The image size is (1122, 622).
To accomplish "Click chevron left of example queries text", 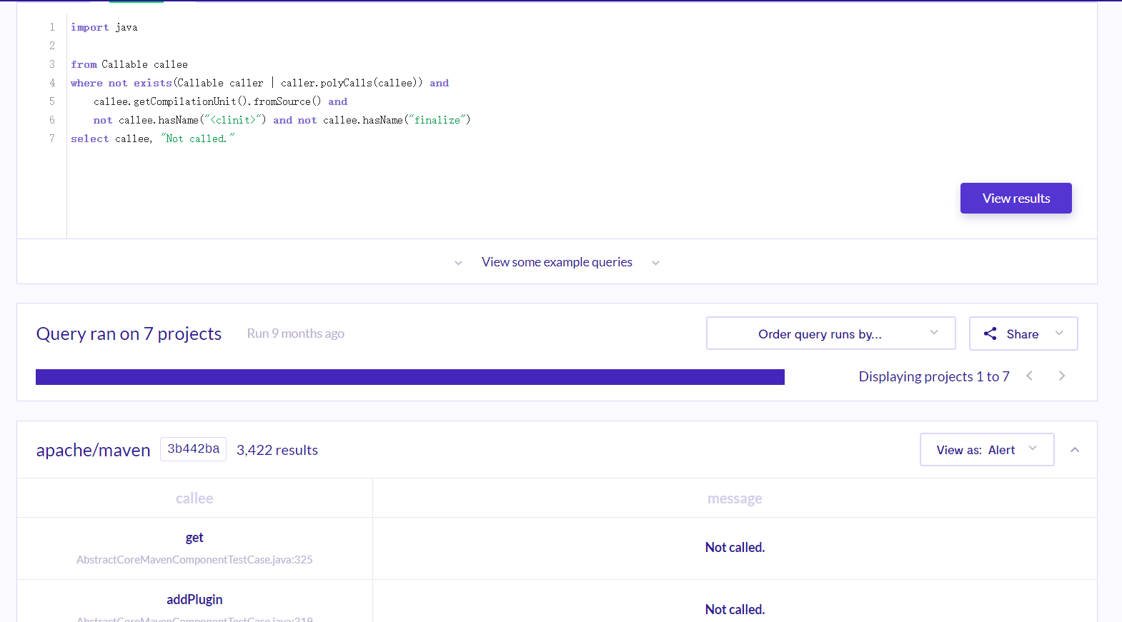I will (x=458, y=263).
